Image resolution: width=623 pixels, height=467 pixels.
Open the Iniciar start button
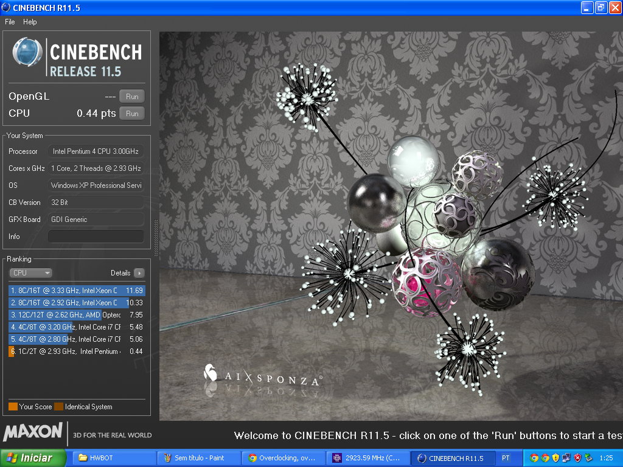33,458
